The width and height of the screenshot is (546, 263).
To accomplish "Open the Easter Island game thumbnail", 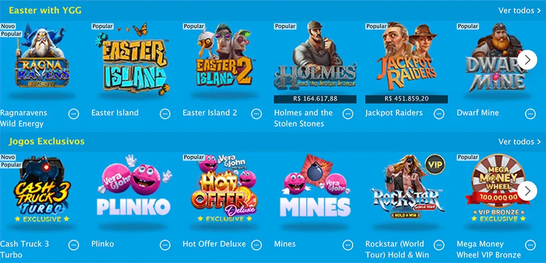I will [x=132, y=59].
